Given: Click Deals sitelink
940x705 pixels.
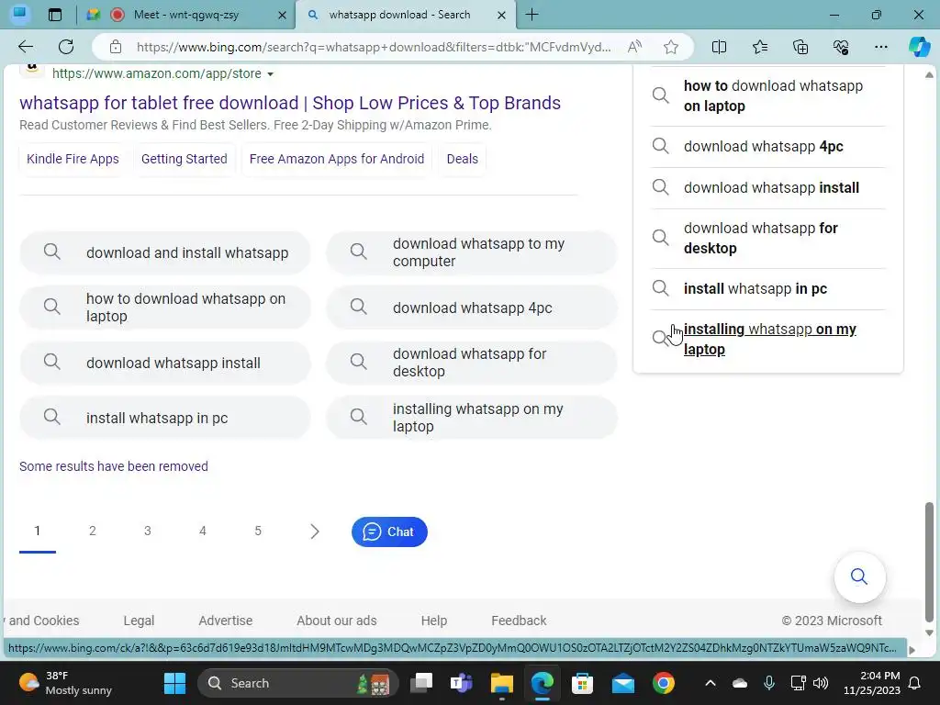Looking at the screenshot, I should click(463, 159).
